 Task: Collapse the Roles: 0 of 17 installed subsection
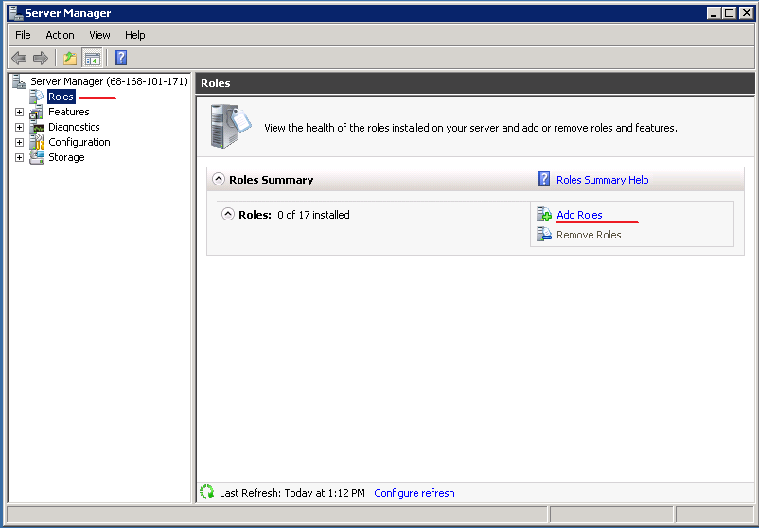228,214
